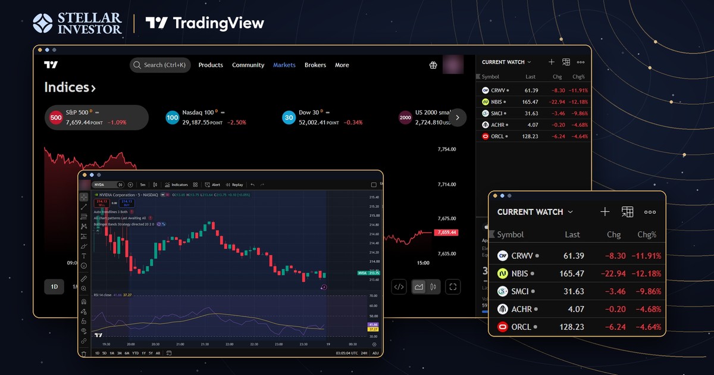Select 6M date range tab
The width and height of the screenshot is (714, 375).
(x=127, y=353)
